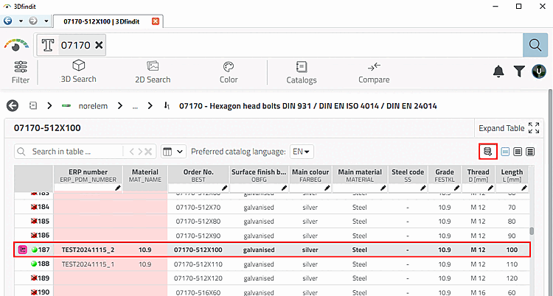Remove the 07170 search term

(99, 45)
